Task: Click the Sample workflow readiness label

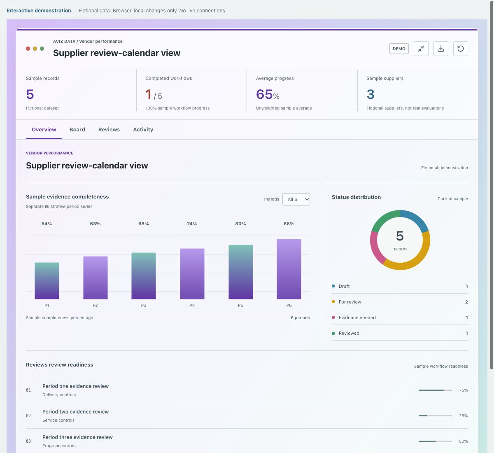Action: 441,366
